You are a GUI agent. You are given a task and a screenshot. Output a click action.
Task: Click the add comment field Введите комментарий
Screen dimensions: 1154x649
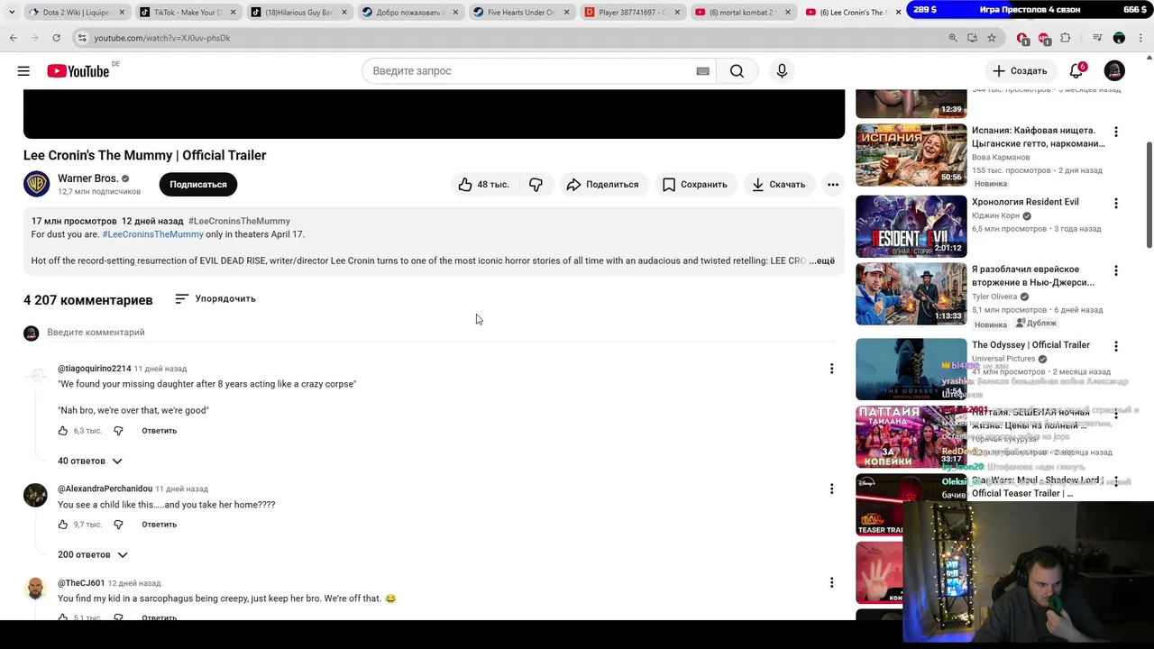click(440, 333)
